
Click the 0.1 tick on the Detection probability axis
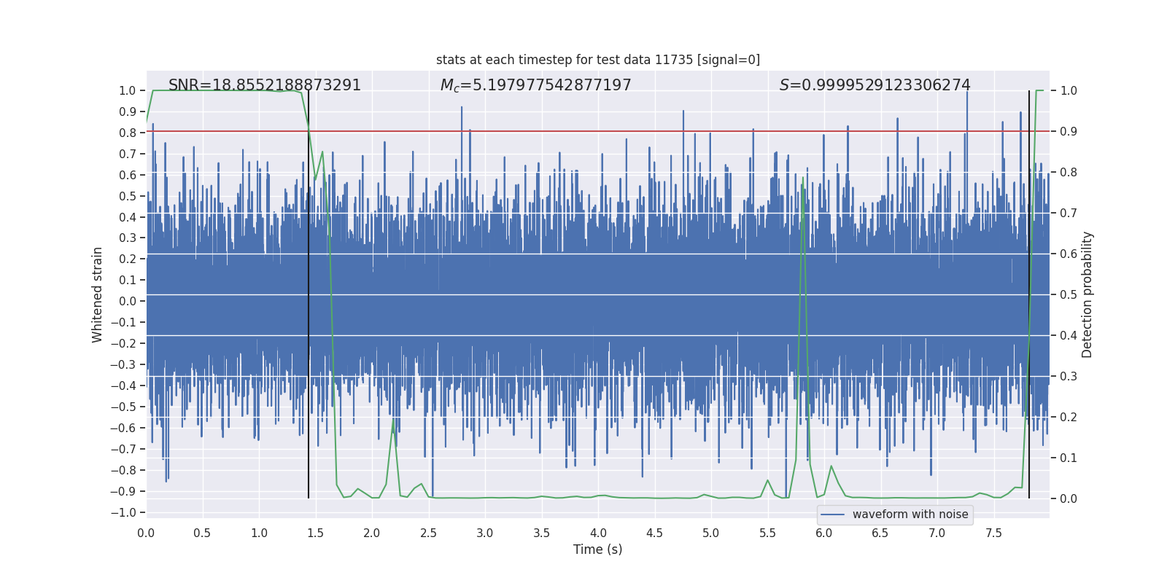click(1069, 458)
